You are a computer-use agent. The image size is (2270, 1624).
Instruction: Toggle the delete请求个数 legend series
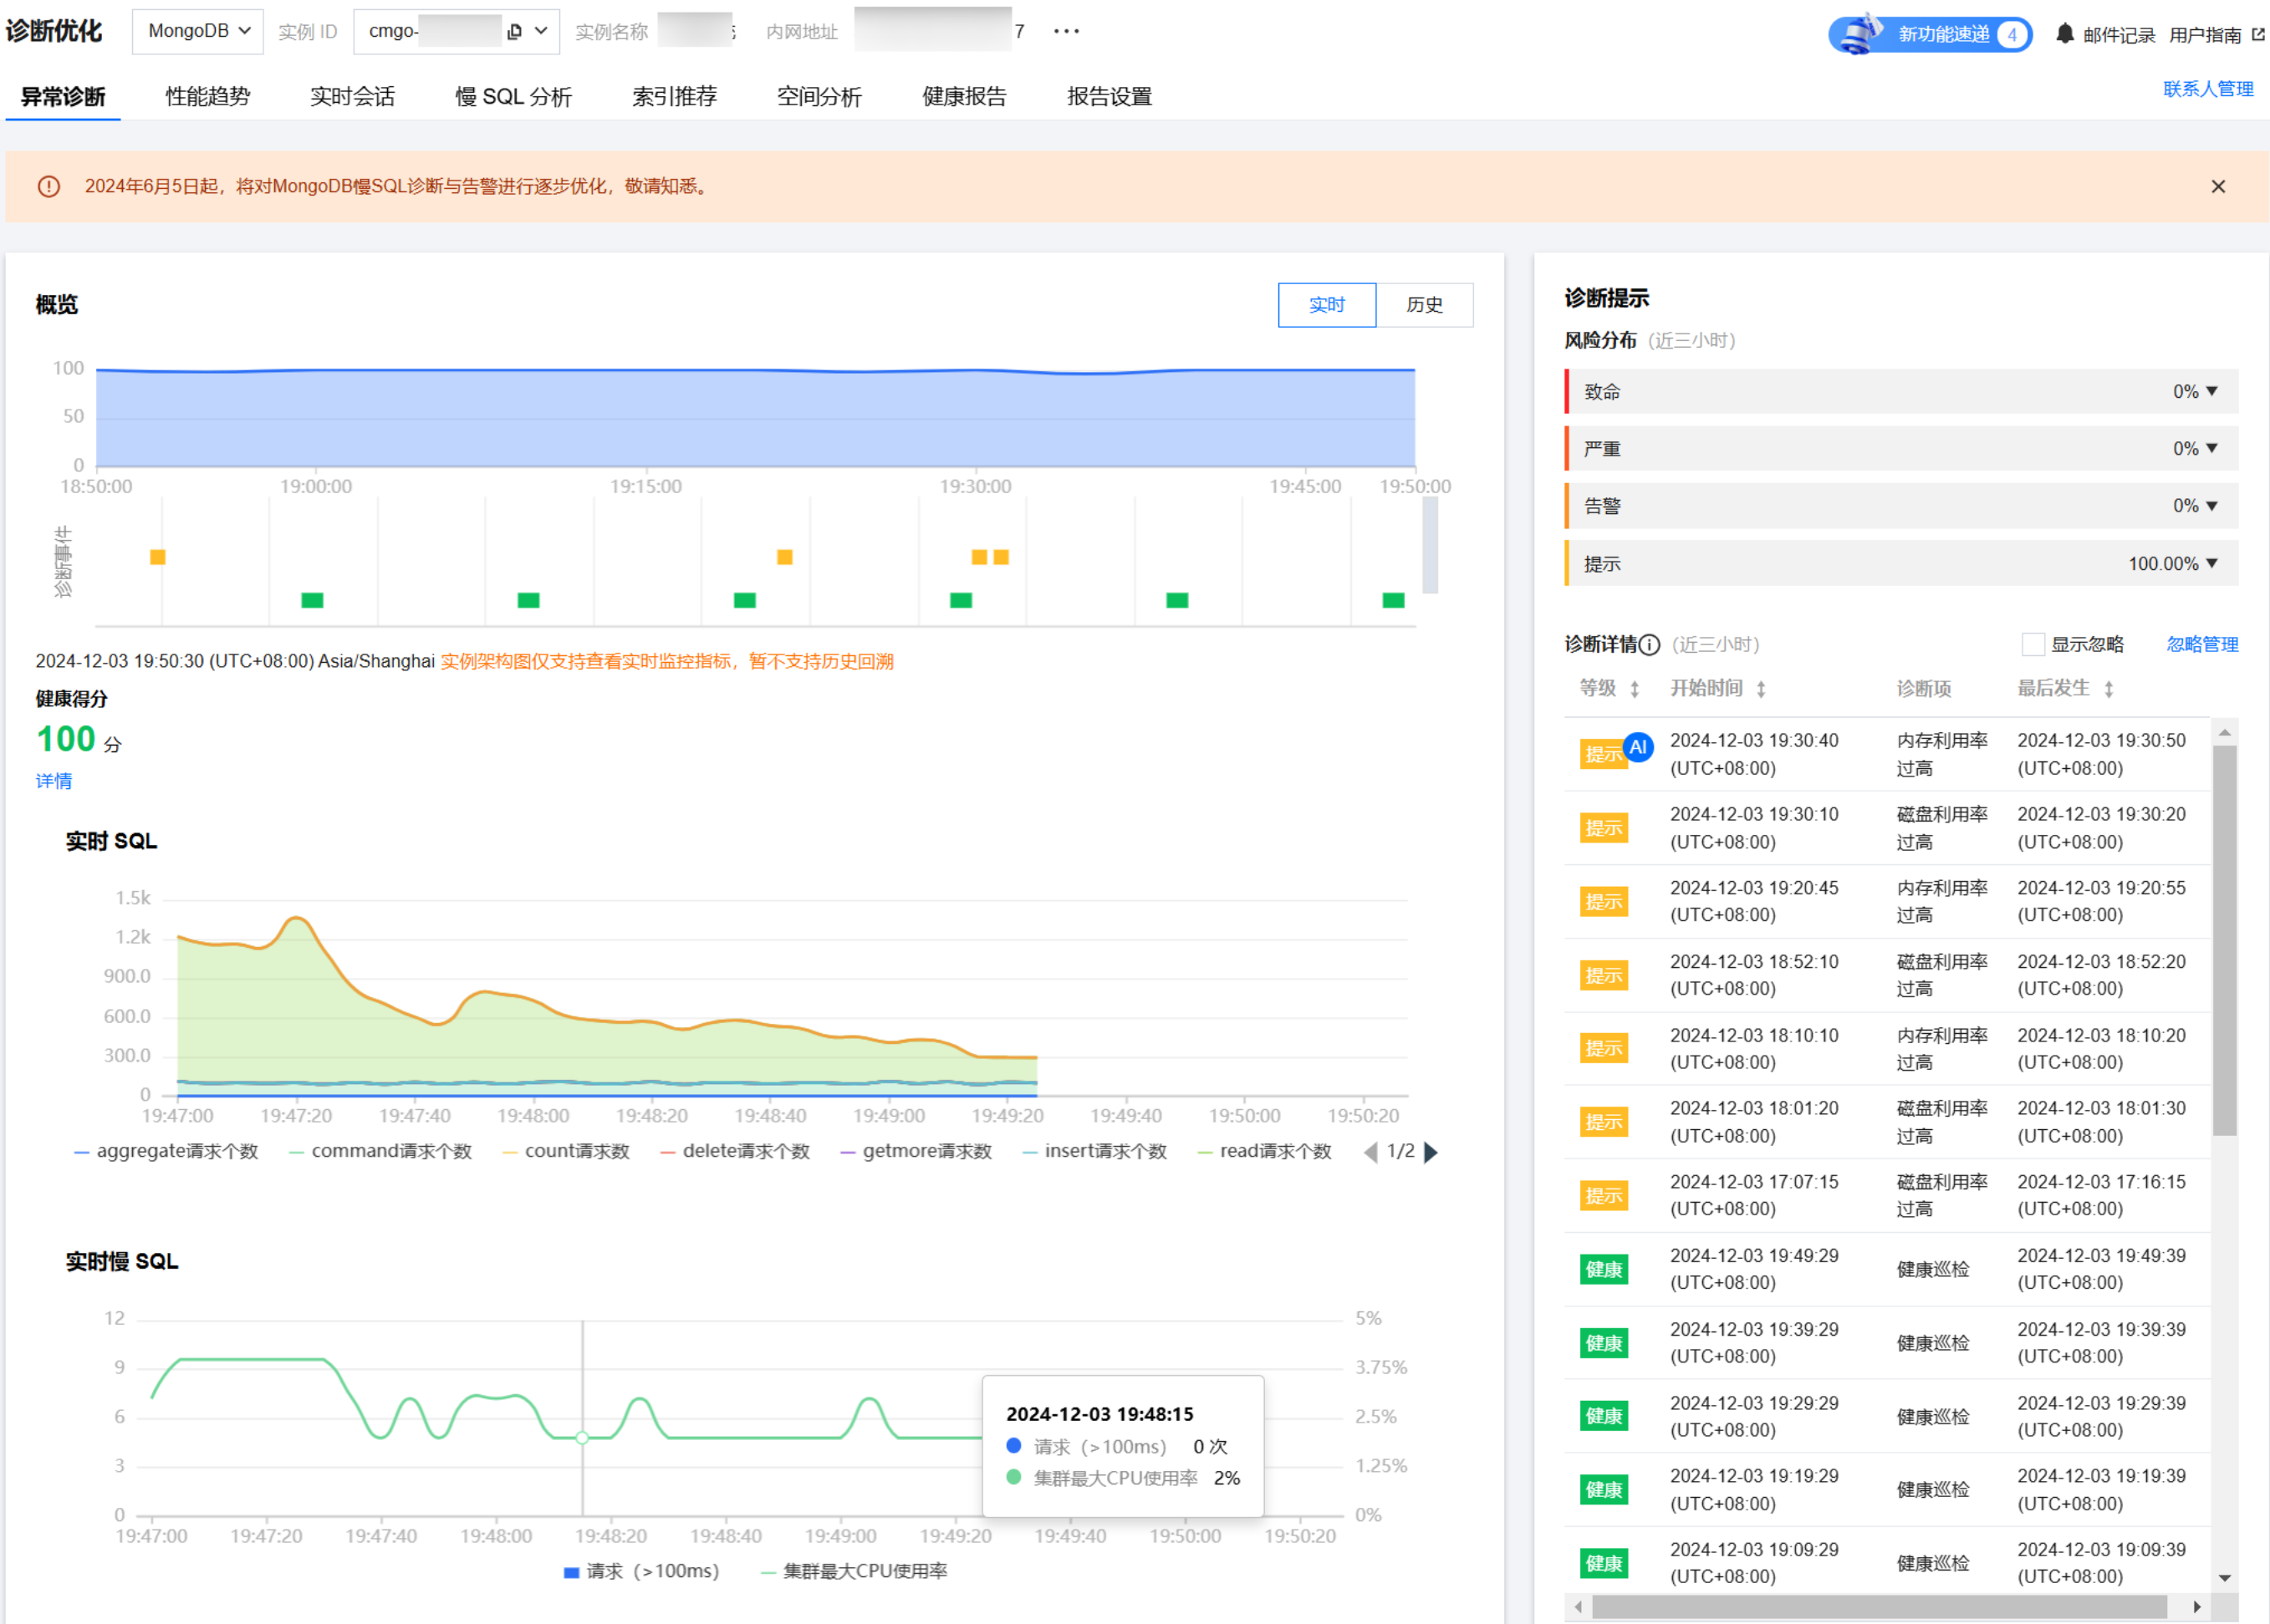[x=735, y=1152]
